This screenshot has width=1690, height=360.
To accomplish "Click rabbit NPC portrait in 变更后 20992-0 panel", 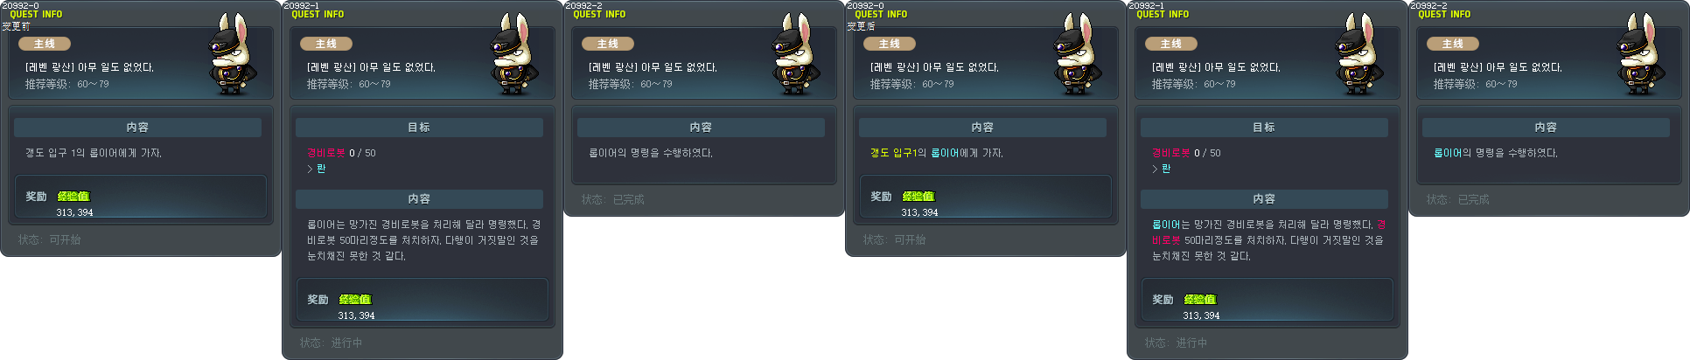I will coord(1079,54).
